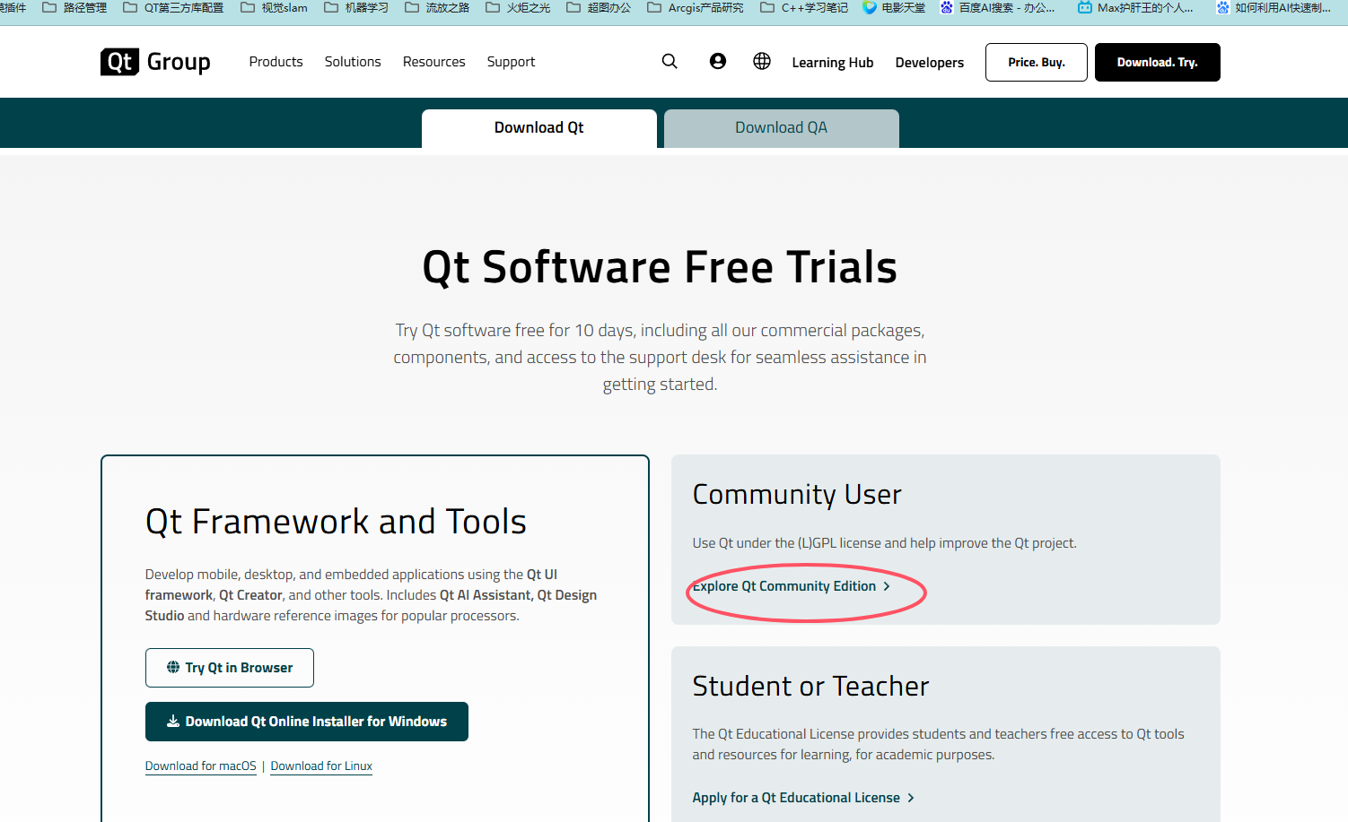Open the Resources menu
This screenshot has width=1348, height=822.
tap(433, 62)
